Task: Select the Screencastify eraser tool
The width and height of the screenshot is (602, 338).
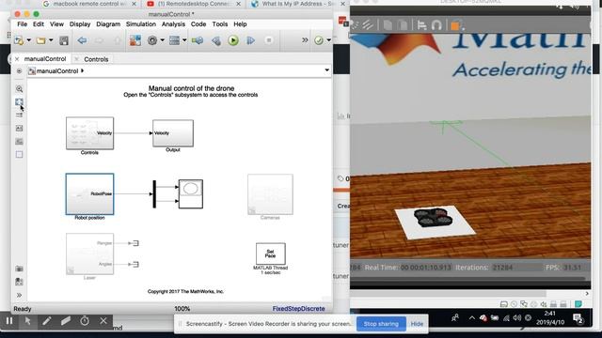Action: point(66,321)
